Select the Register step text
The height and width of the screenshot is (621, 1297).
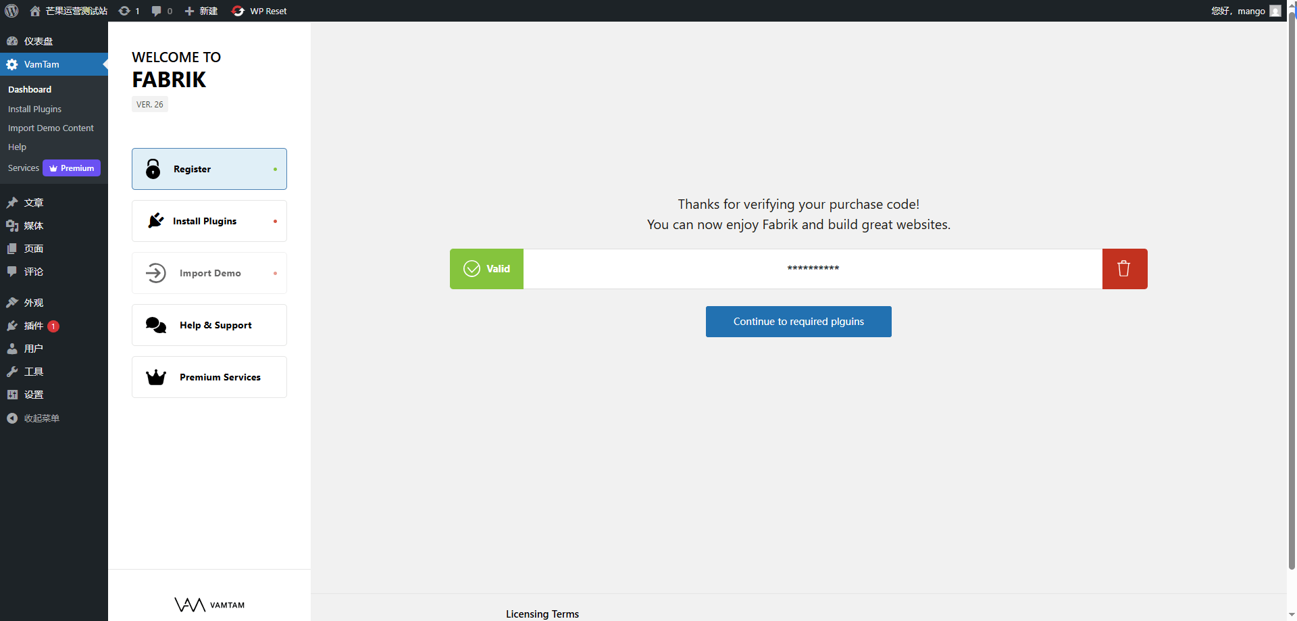point(192,169)
